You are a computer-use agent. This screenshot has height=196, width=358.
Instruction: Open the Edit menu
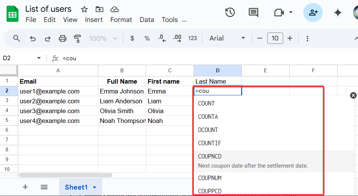click(x=50, y=20)
